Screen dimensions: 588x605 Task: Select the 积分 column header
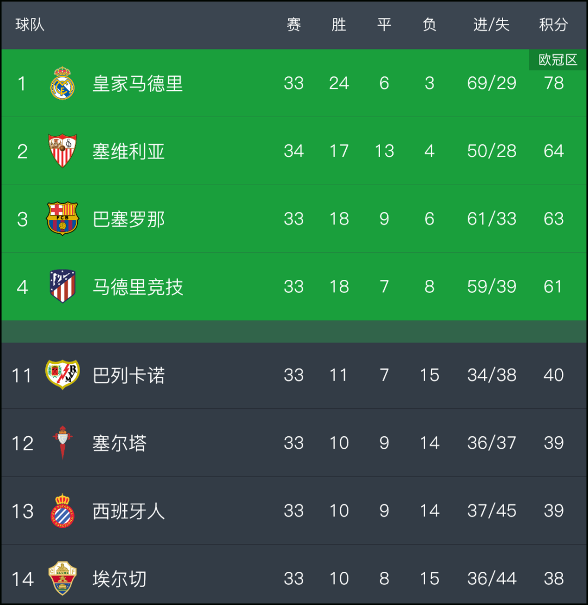pos(553,25)
